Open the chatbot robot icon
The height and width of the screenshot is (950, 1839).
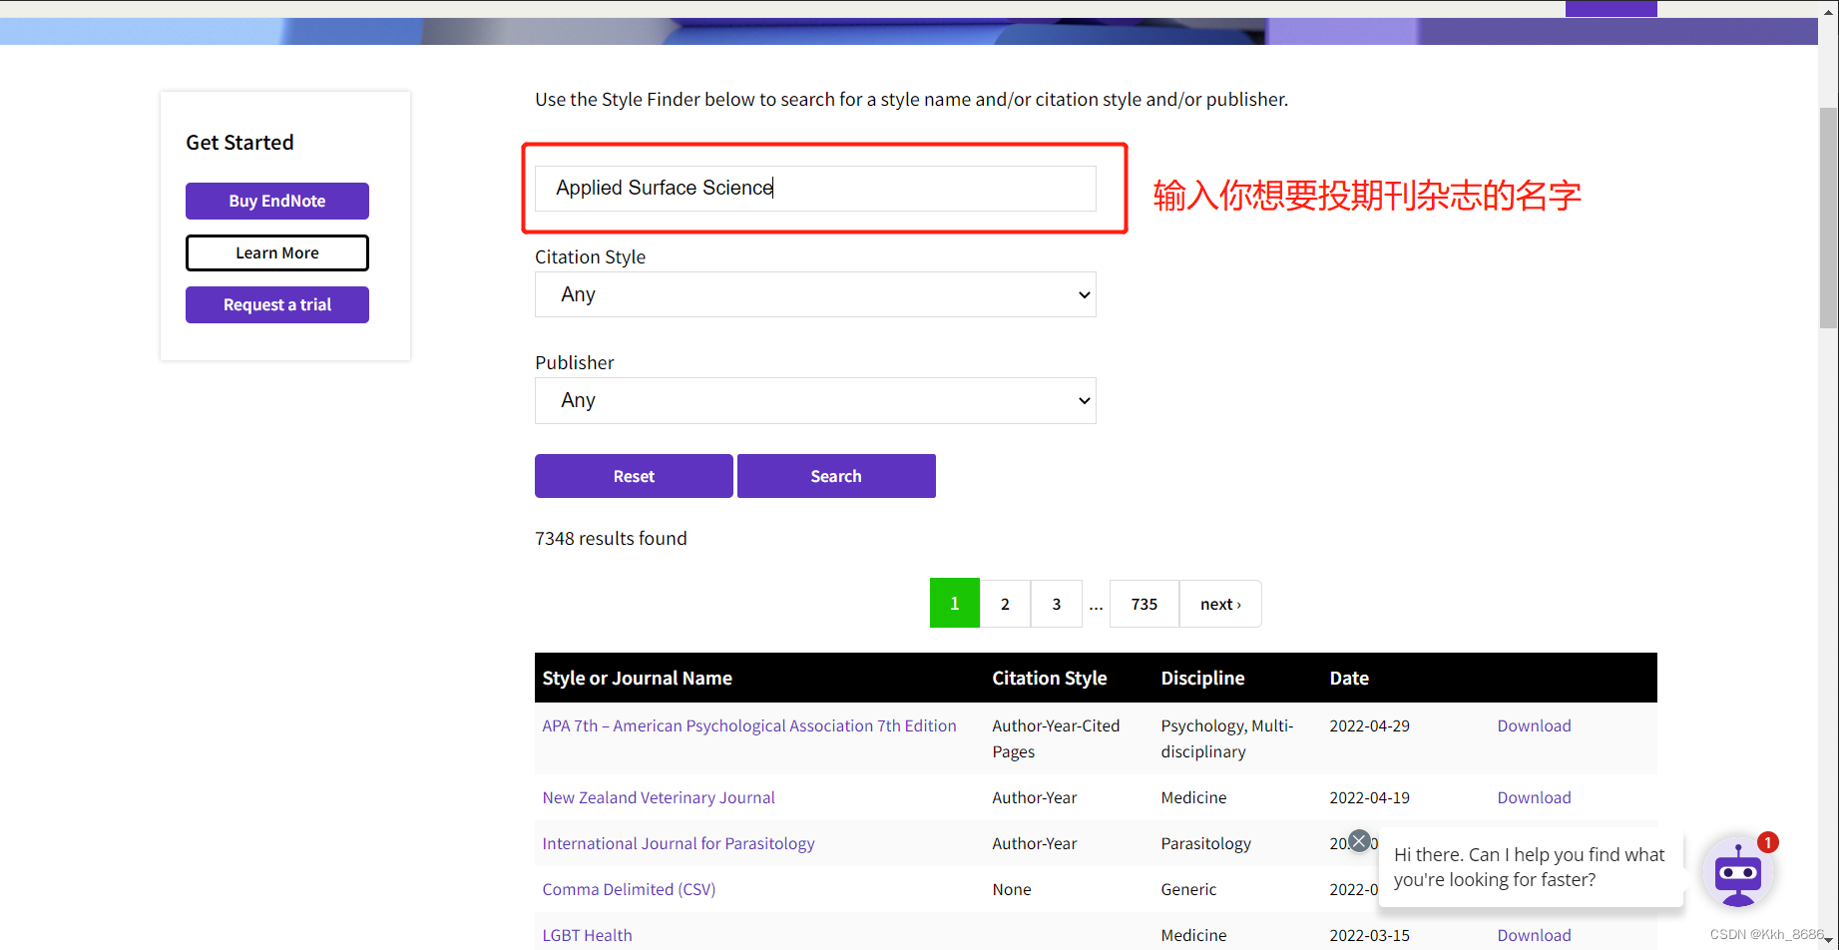click(x=1737, y=873)
